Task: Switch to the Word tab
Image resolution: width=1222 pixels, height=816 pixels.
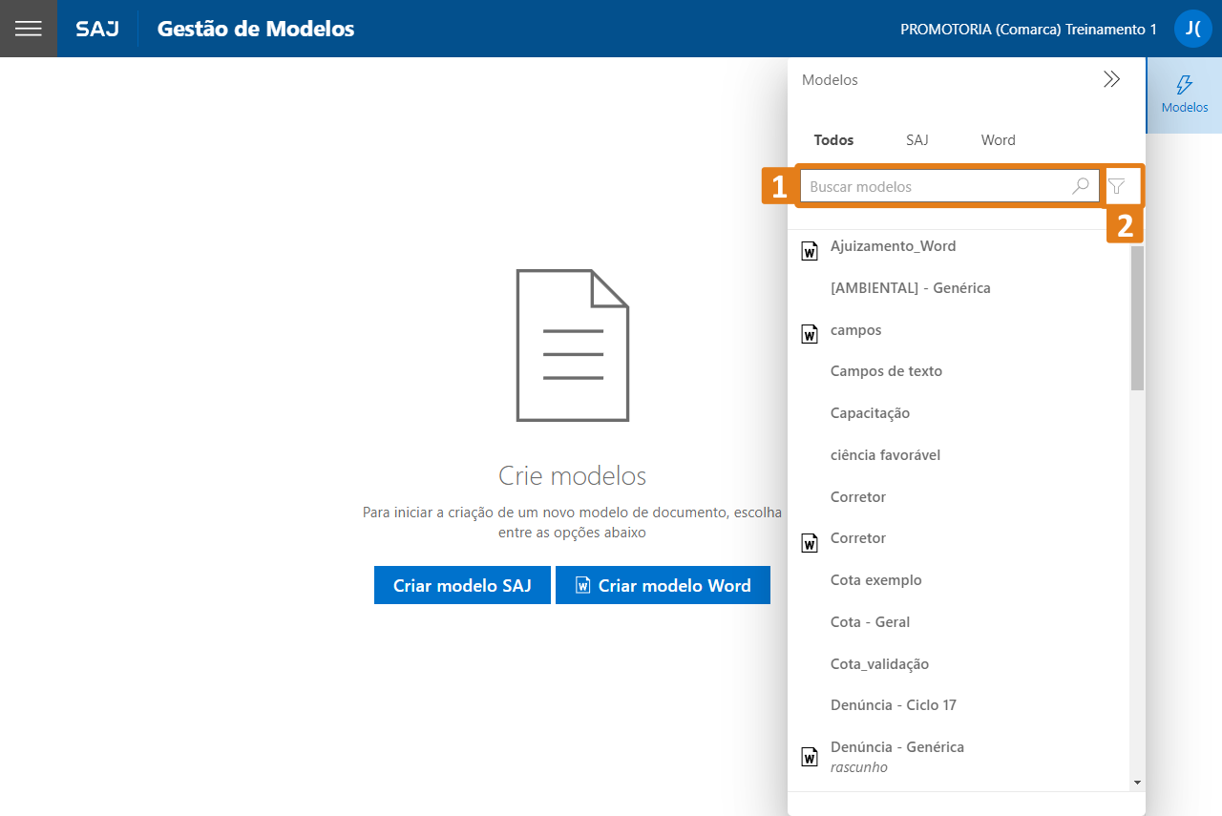Action: pyautogui.click(x=998, y=140)
